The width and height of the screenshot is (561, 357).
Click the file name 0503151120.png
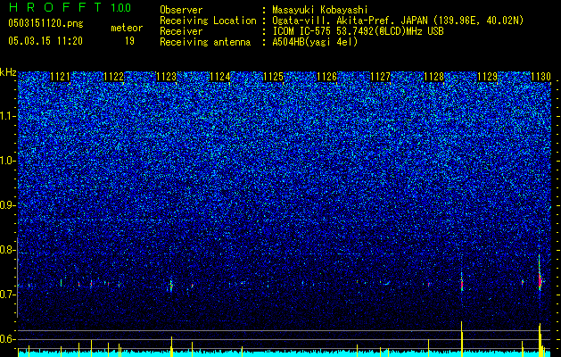[x=45, y=23]
